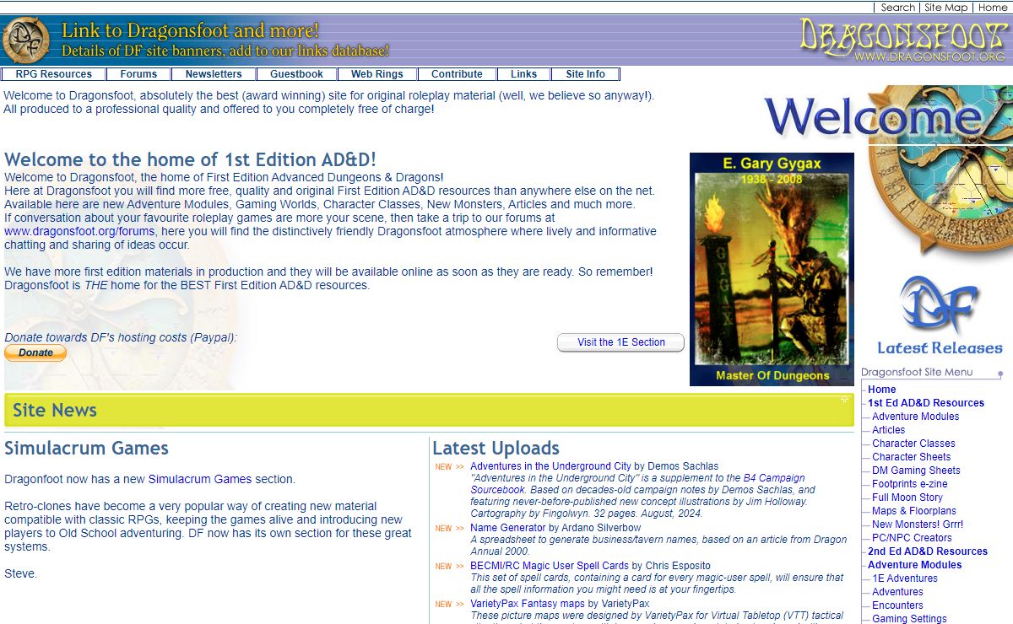The image size is (1013, 624).
Task: Select the bold Adventure Modules menu heading
Action: pyautogui.click(x=915, y=565)
